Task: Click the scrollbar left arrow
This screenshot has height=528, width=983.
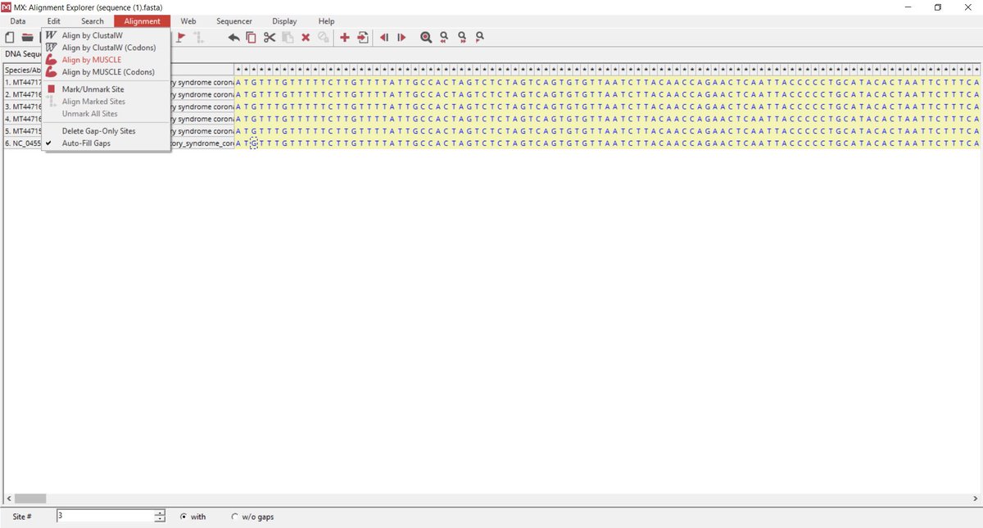Action: click(x=7, y=498)
